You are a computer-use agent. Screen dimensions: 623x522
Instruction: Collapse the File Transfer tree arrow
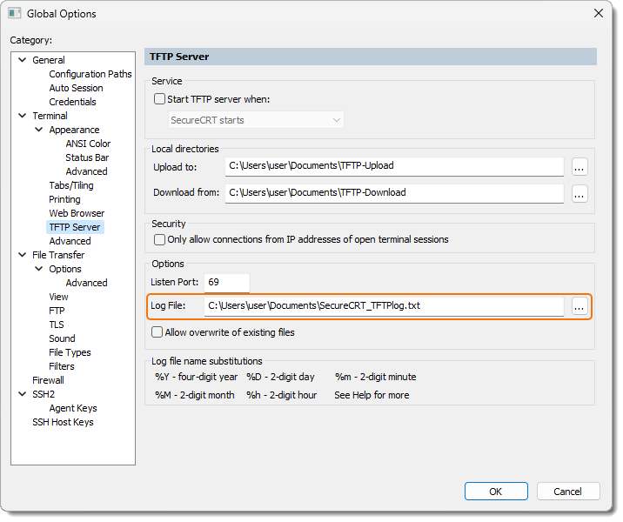click(x=23, y=256)
